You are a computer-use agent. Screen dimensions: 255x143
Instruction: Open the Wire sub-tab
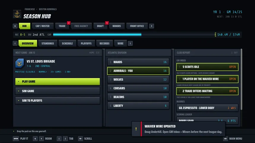(120, 43)
